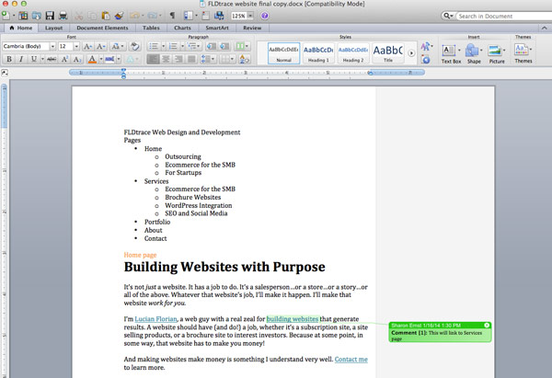Open the zoom percentage dropdown
Screen dimensions: 552x378
[250, 16]
